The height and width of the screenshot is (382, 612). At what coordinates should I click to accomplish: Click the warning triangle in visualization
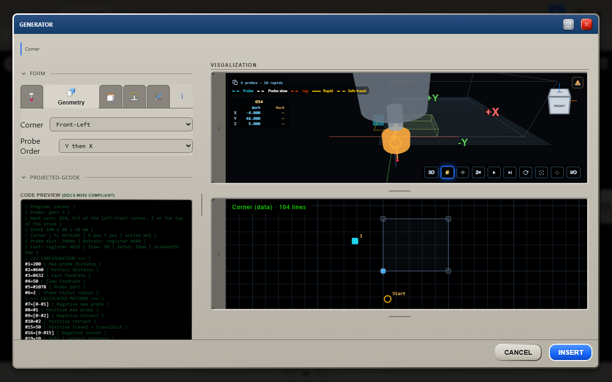coord(578,83)
